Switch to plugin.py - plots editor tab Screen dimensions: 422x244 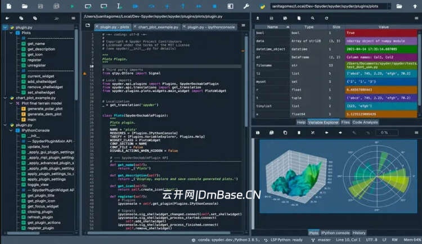click(112, 27)
